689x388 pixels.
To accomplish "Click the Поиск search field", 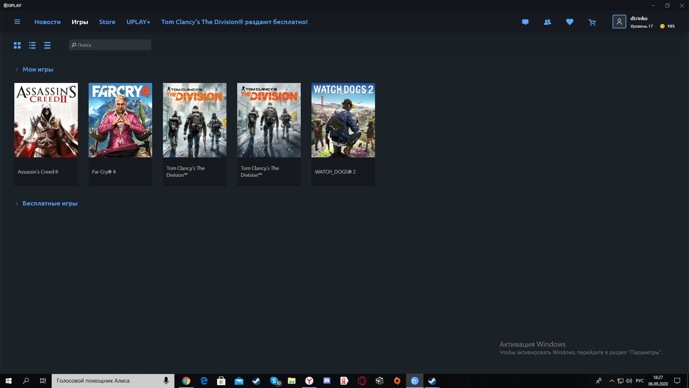I will coord(110,45).
